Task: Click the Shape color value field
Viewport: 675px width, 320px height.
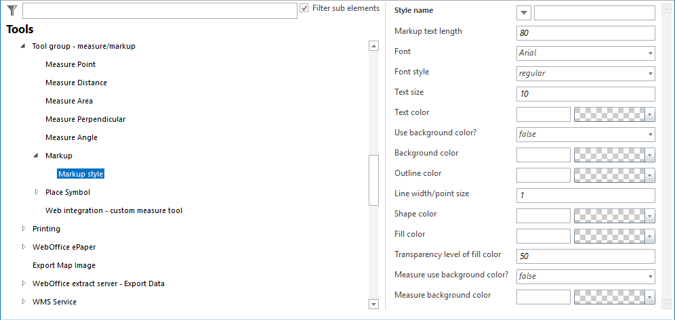Action: (544, 216)
